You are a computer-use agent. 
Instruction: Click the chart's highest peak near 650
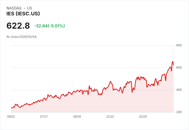[173, 62]
